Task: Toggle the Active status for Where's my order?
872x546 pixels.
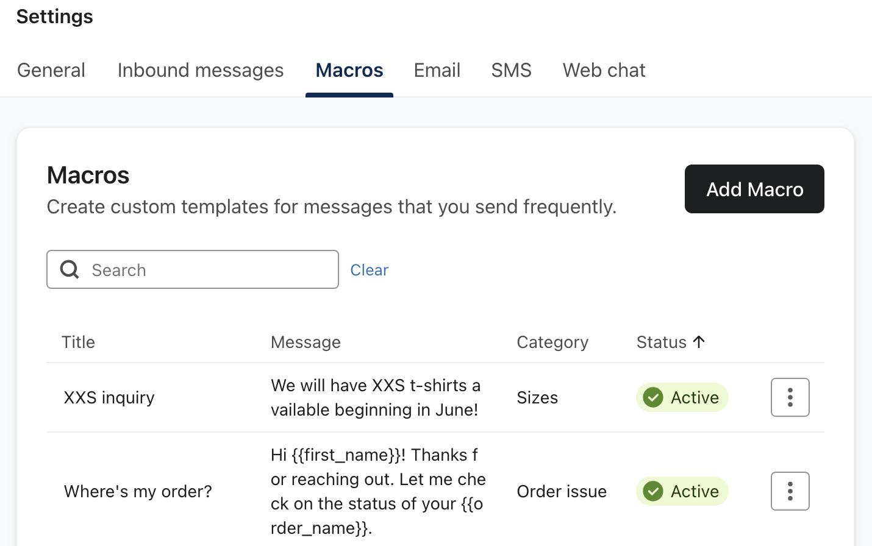Action: [682, 491]
